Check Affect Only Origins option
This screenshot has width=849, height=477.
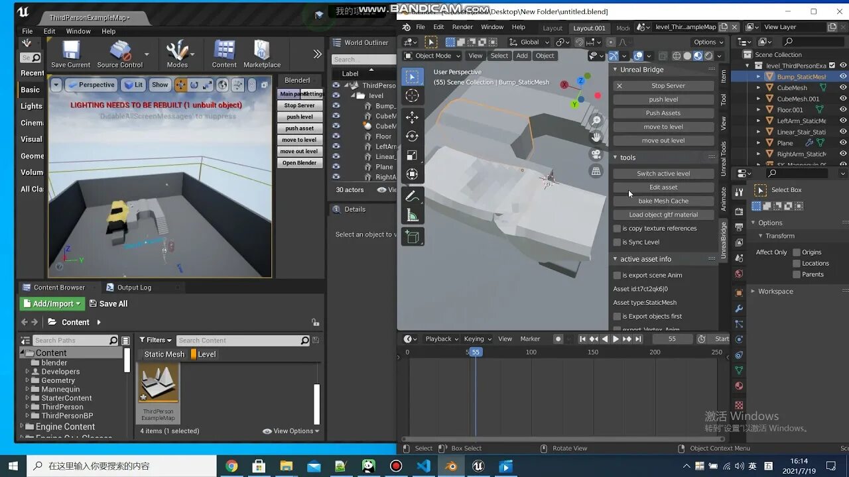point(797,252)
